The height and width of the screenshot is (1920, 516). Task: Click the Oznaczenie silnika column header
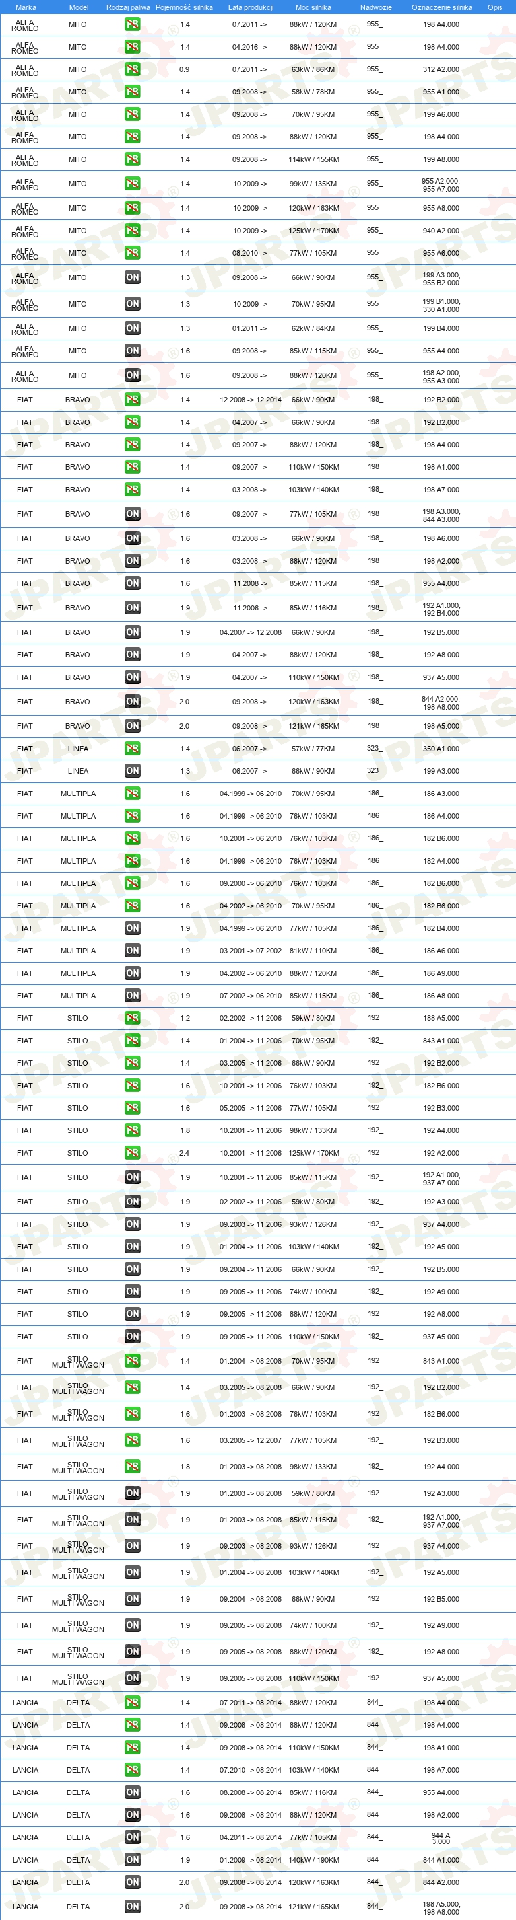(441, 7)
